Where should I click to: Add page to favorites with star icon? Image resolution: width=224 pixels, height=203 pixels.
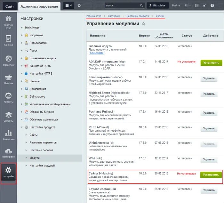coord(143,24)
